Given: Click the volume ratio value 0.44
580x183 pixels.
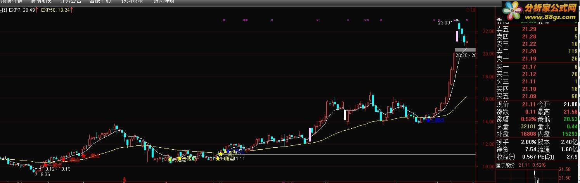Looking at the screenshot, I should tap(573, 126).
